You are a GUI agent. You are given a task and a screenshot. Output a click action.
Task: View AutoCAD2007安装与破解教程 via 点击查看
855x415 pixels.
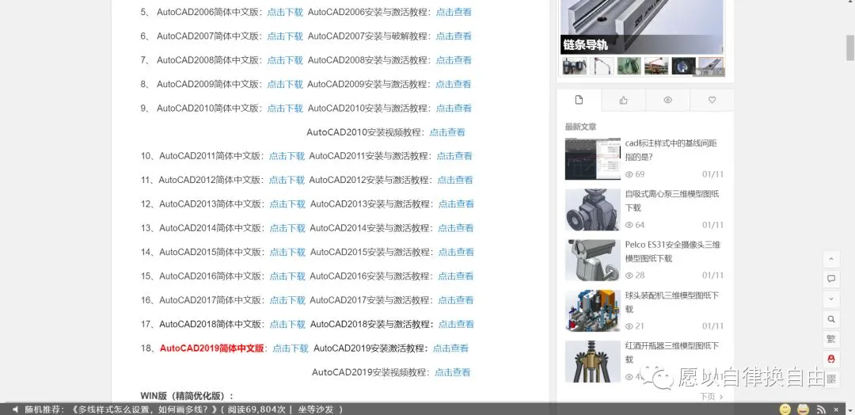(x=454, y=36)
